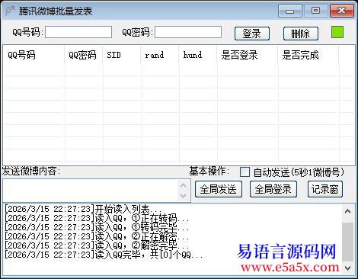Select log line 开始读入列表
Viewport: 358px width, 279px height.
pyautogui.click(x=82, y=209)
